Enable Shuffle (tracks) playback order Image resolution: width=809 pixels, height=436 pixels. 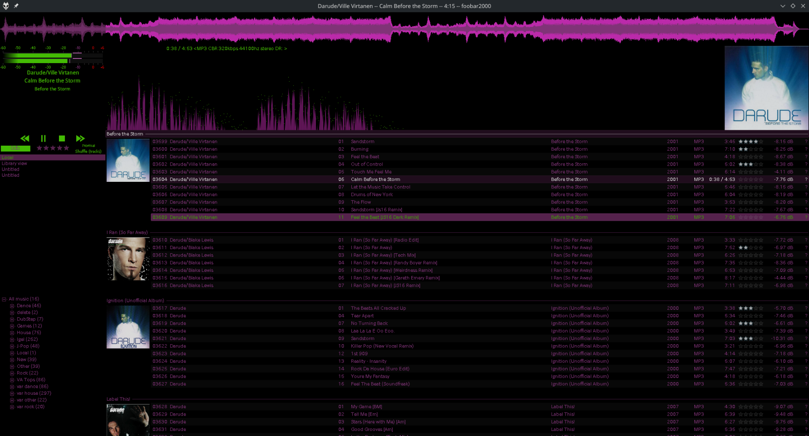pos(88,151)
